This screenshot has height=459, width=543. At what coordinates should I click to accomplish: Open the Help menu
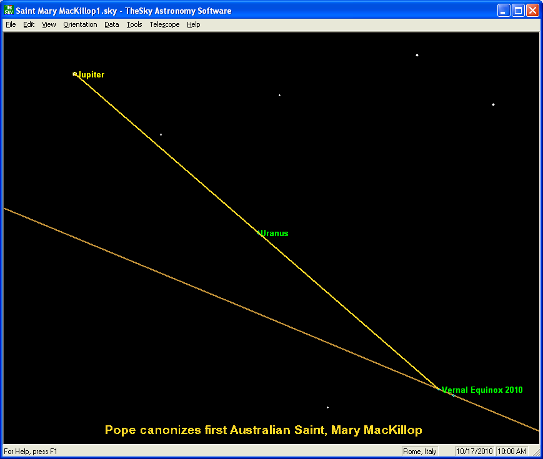194,24
